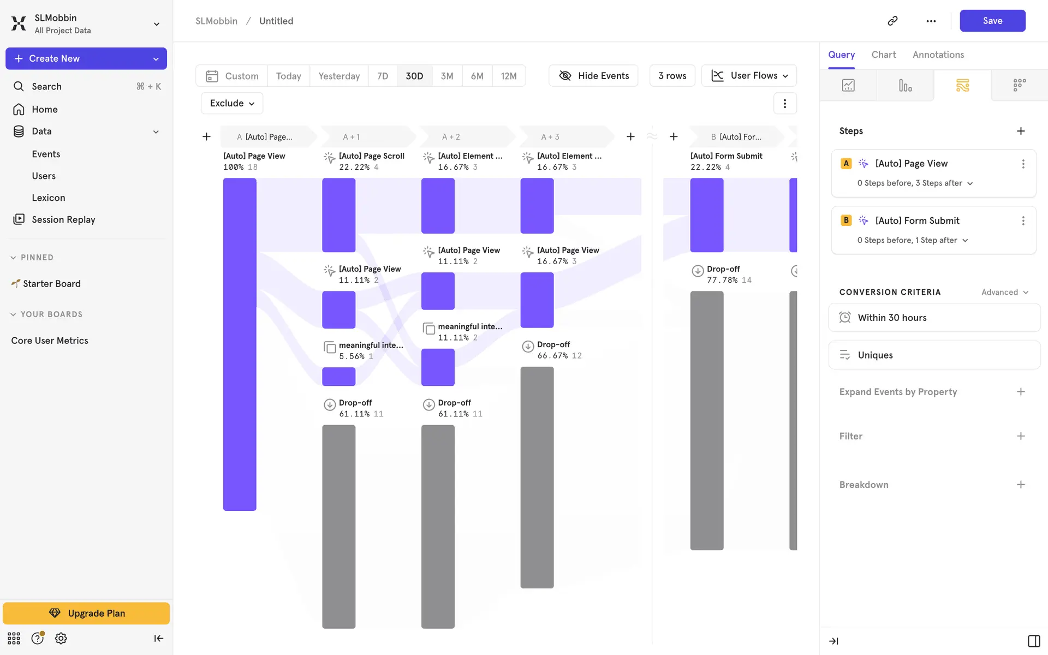Expand the '0 Steps before, 3 Steps after' selector
This screenshot has height=655, width=1048.
tap(915, 183)
